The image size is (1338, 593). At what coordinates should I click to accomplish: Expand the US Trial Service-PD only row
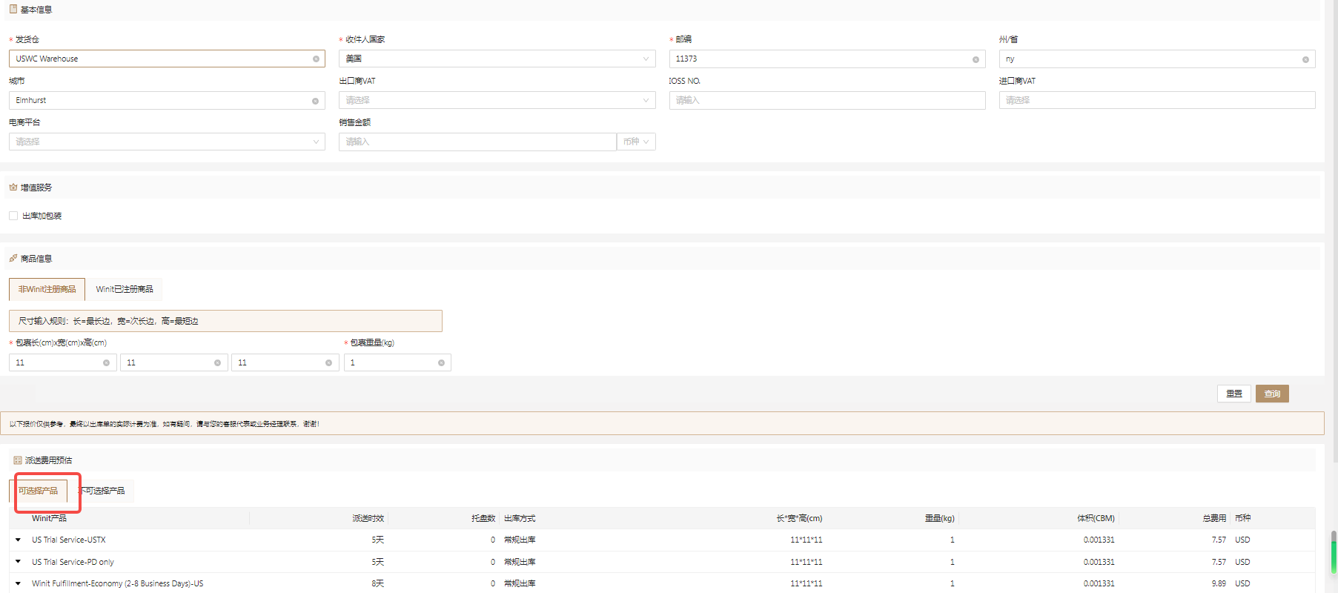click(18, 562)
